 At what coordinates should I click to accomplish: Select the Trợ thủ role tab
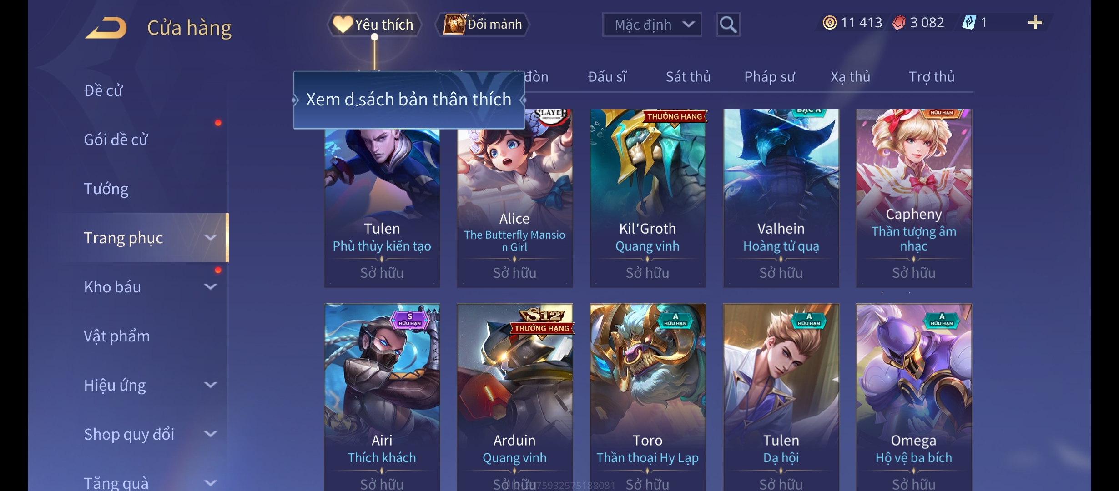pyautogui.click(x=931, y=77)
